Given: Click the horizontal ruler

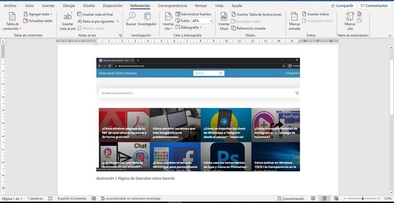Looking at the screenshot, I should click(x=198, y=41).
